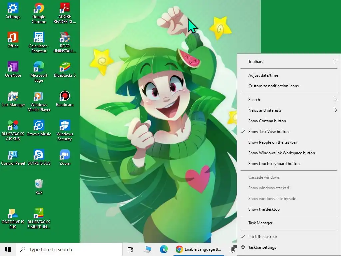
Task: Select the Adobe Reader XI desktop icon
Action: tap(65, 13)
